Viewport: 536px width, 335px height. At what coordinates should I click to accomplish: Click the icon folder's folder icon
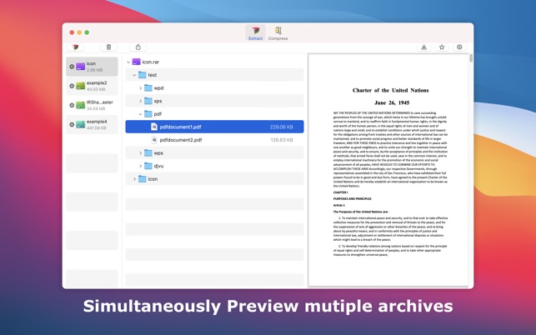[143, 179]
